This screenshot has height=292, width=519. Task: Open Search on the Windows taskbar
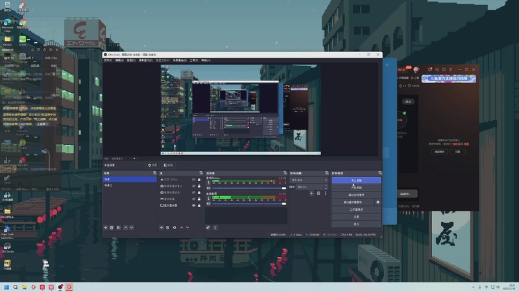pyautogui.click(x=15, y=287)
